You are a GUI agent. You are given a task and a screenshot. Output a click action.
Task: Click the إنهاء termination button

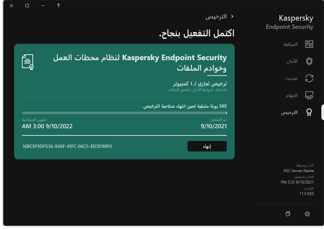tap(207, 146)
